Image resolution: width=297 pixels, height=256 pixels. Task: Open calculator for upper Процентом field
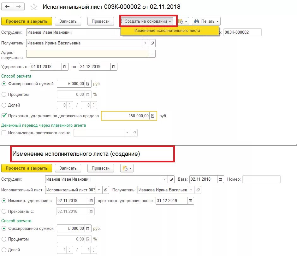point(88,94)
